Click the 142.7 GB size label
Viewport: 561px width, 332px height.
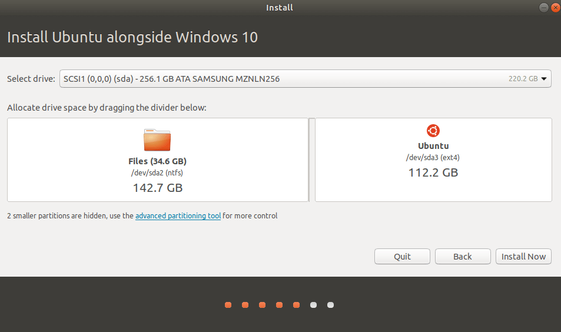(x=158, y=188)
